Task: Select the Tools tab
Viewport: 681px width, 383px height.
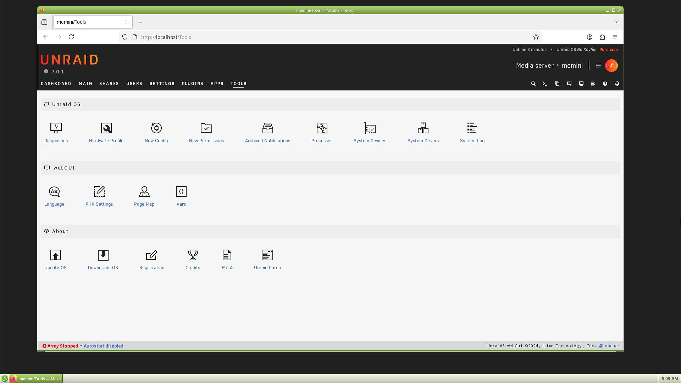Action: tap(238, 84)
